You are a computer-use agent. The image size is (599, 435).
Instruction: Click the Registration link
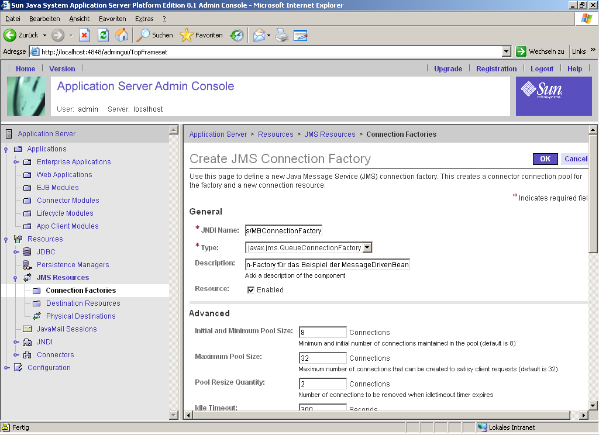[x=496, y=69]
